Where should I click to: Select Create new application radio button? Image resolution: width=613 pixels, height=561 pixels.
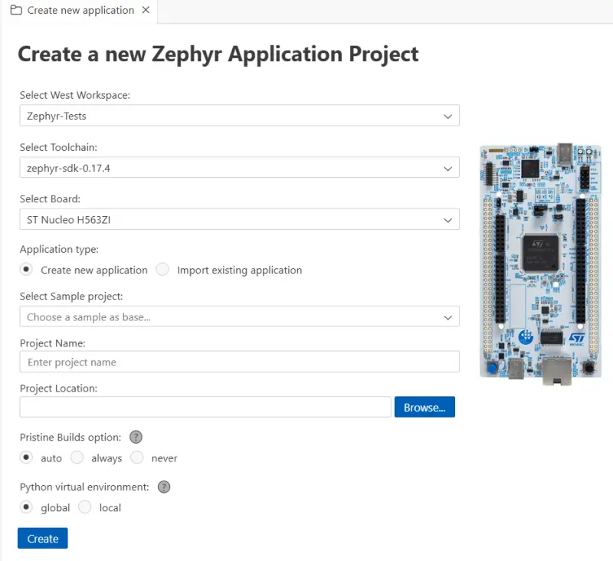point(28,270)
